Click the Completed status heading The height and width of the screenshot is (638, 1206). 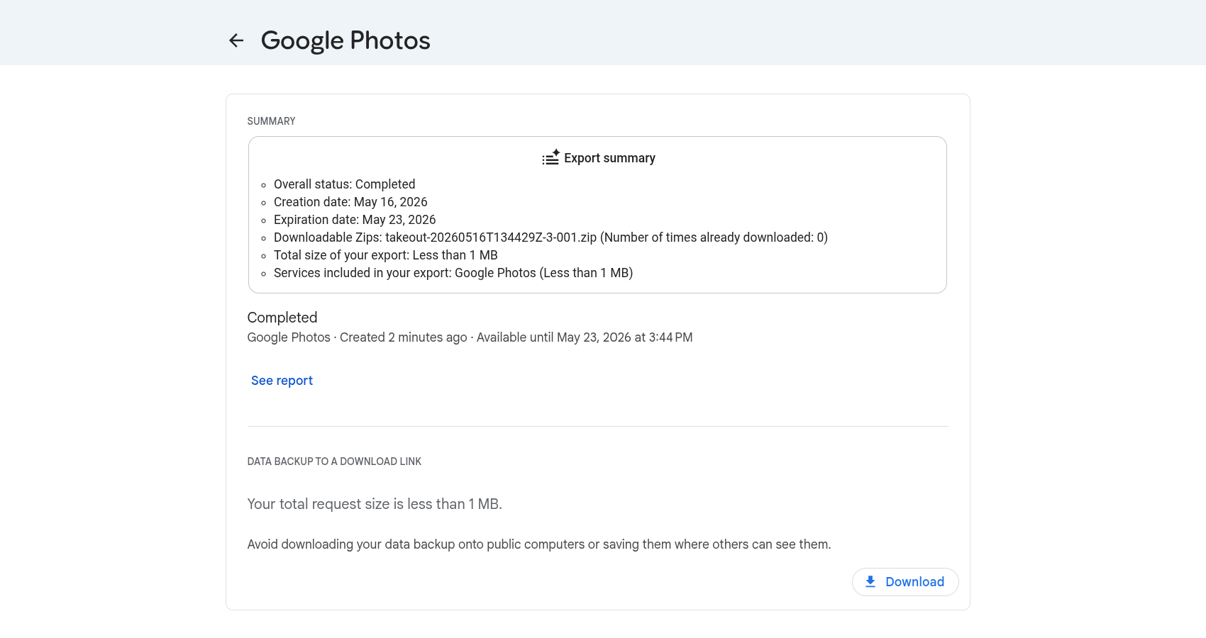click(x=282, y=318)
